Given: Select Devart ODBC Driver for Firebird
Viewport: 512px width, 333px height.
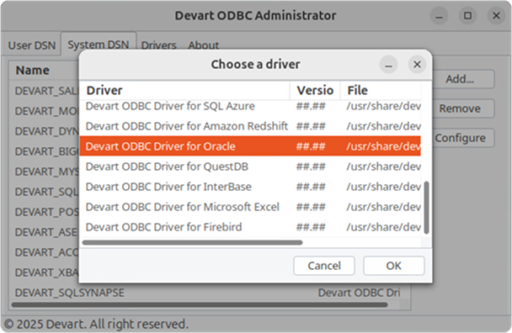Looking at the screenshot, I should tap(250, 227).
